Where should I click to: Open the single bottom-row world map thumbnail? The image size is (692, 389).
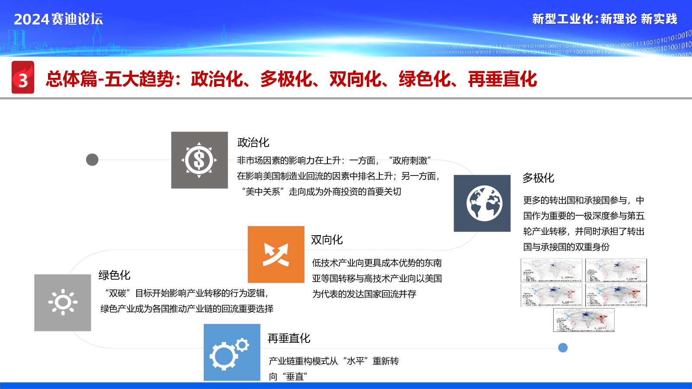(583, 320)
